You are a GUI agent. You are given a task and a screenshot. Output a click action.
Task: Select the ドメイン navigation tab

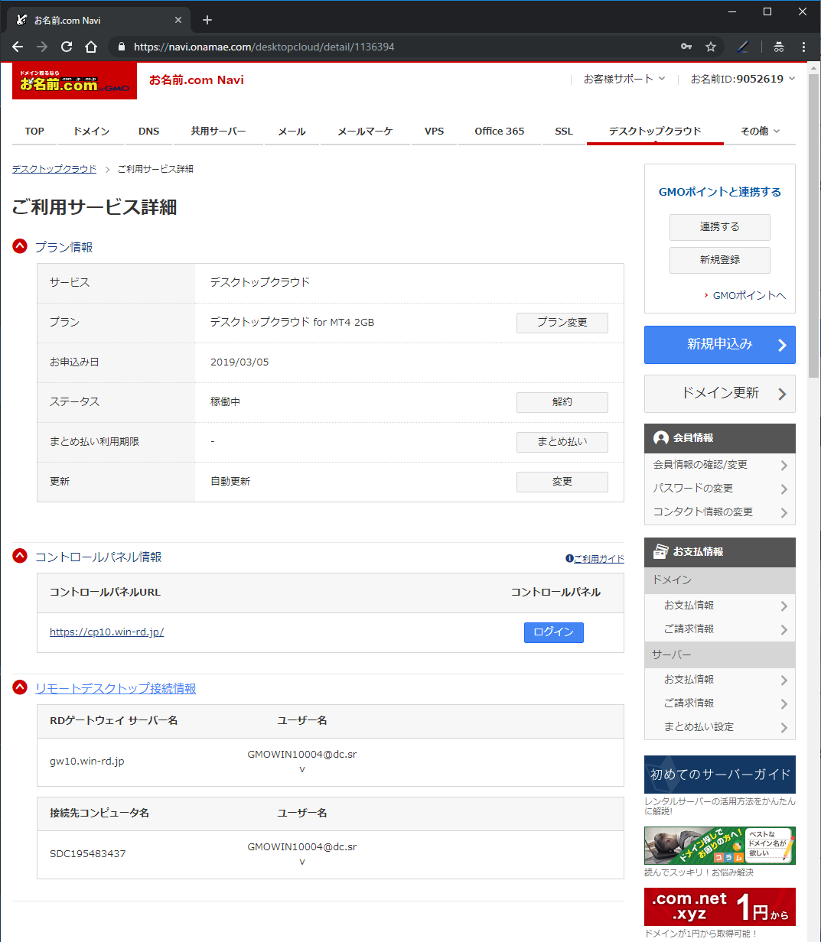(x=91, y=131)
